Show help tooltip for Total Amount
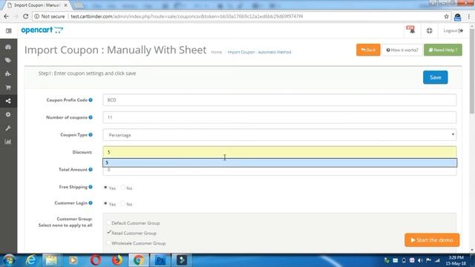The width and height of the screenshot is (475, 267). point(91,170)
